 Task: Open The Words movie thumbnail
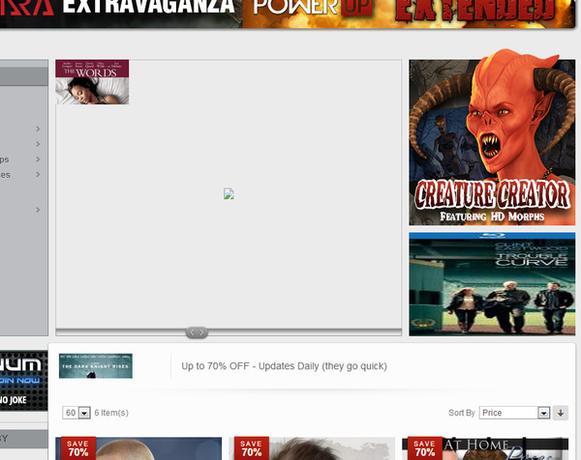(x=92, y=82)
